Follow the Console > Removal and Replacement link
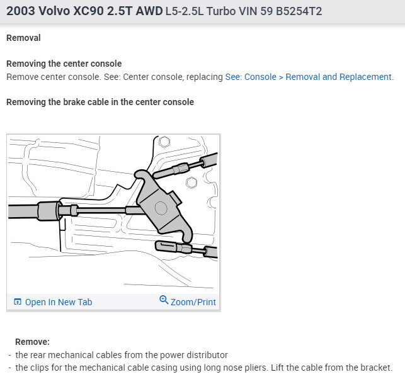Viewport: 405px width, 382px height. click(x=309, y=77)
